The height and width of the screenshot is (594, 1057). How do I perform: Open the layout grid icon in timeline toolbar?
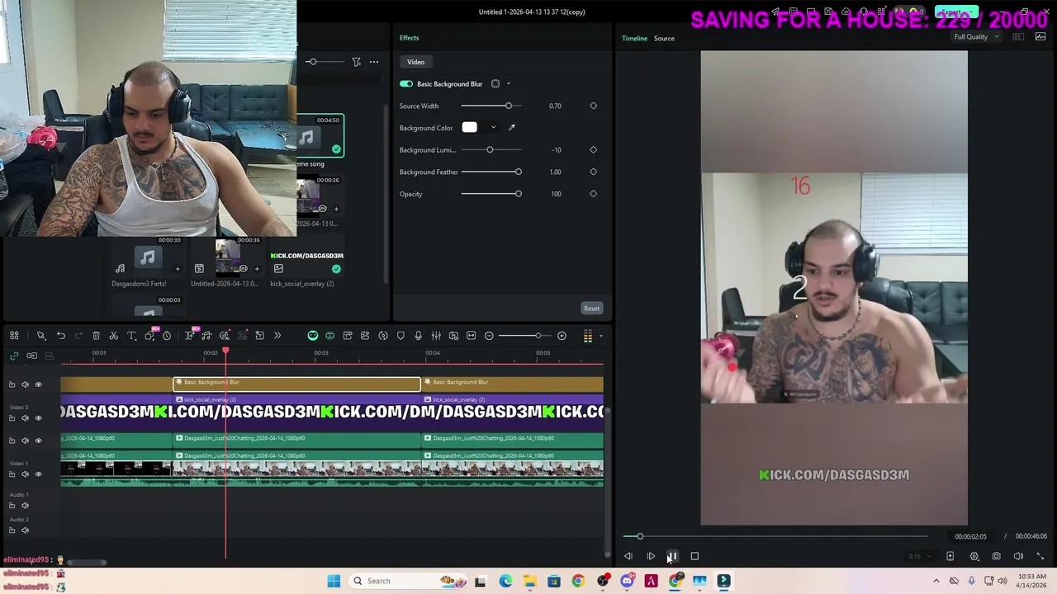pos(14,336)
